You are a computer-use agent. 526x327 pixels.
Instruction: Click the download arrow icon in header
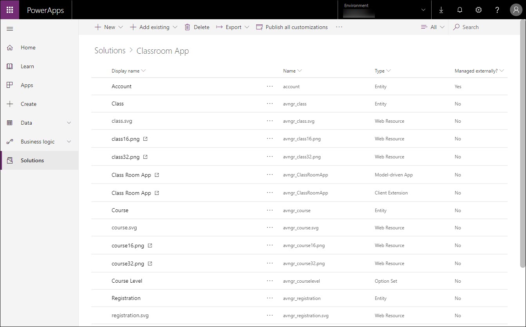pyautogui.click(x=441, y=10)
